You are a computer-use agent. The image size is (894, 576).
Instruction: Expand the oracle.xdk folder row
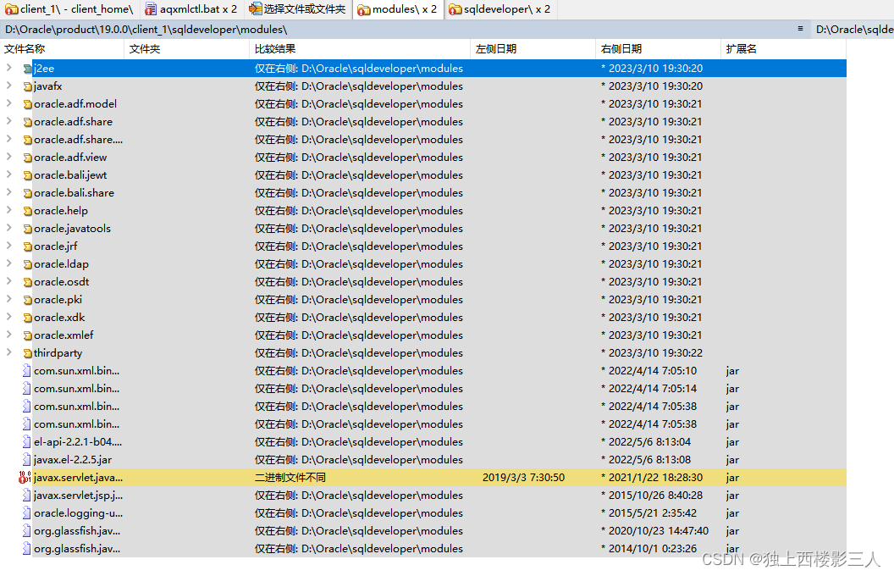(x=8, y=317)
